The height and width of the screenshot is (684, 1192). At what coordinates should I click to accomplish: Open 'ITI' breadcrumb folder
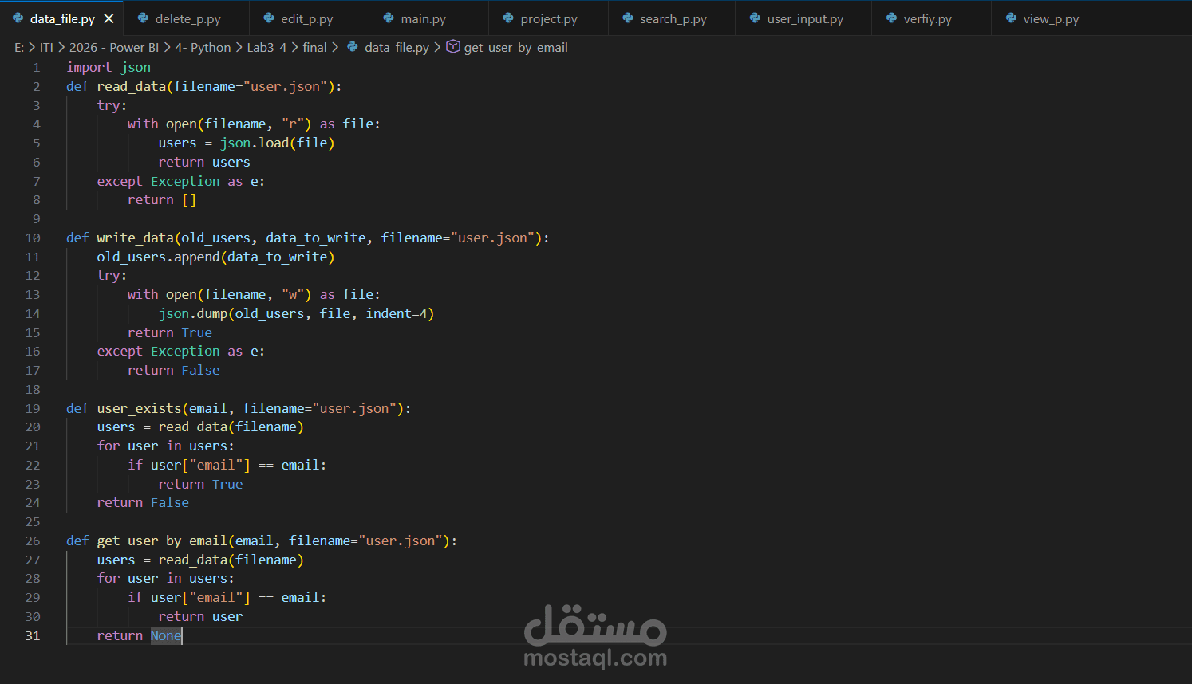[x=46, y=48]
